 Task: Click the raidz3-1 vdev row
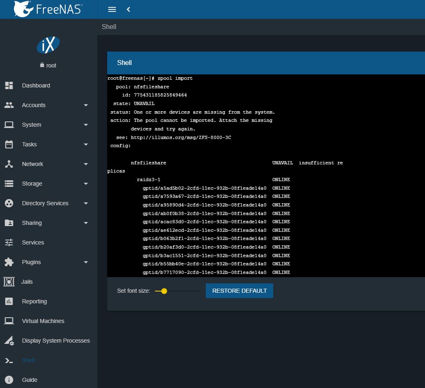pos(213,179)
